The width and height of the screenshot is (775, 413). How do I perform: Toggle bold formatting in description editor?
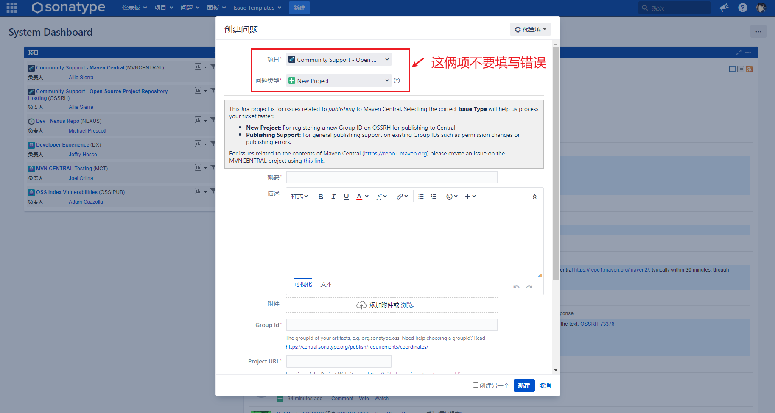click(321, 197)
